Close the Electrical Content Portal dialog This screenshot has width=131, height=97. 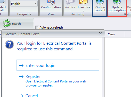pyautogui.click(x=100, y=33)
